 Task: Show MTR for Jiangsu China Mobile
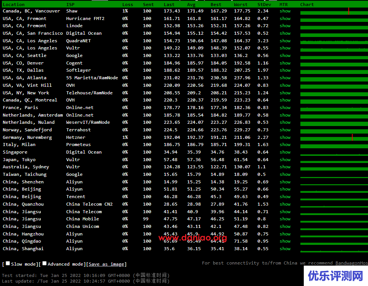pos(285,219)
